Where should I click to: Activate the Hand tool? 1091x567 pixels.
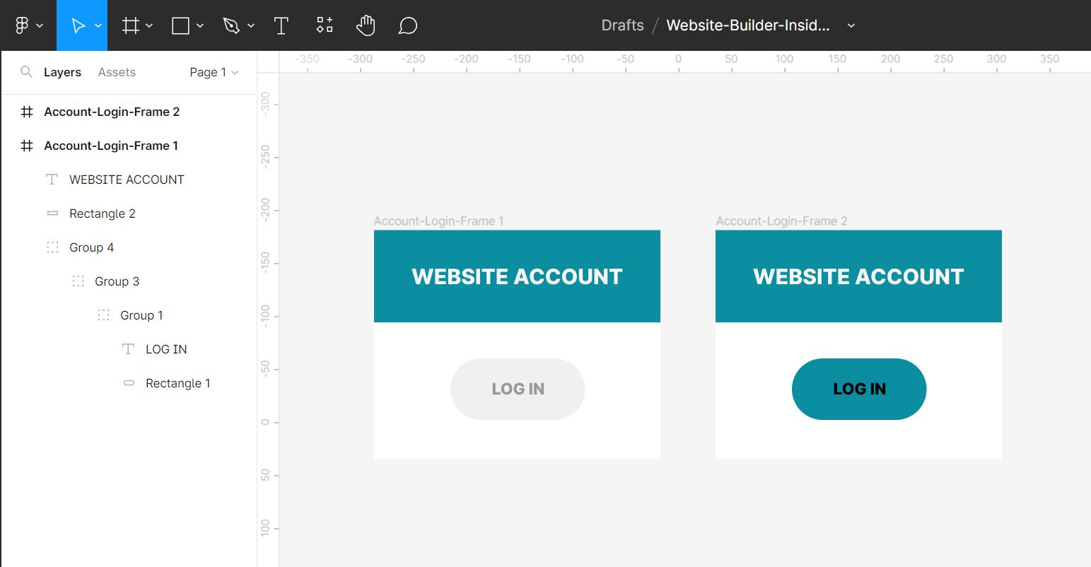pyautogui.click(x=366, y=25)
